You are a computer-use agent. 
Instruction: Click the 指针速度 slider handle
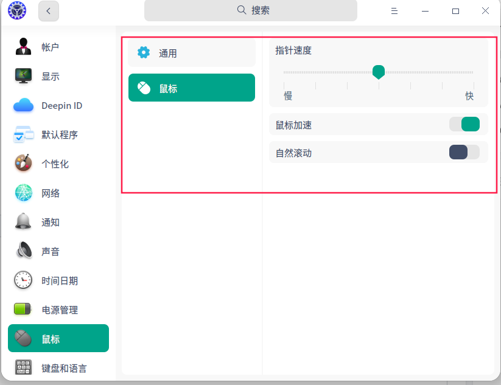(x=379, y=72)
